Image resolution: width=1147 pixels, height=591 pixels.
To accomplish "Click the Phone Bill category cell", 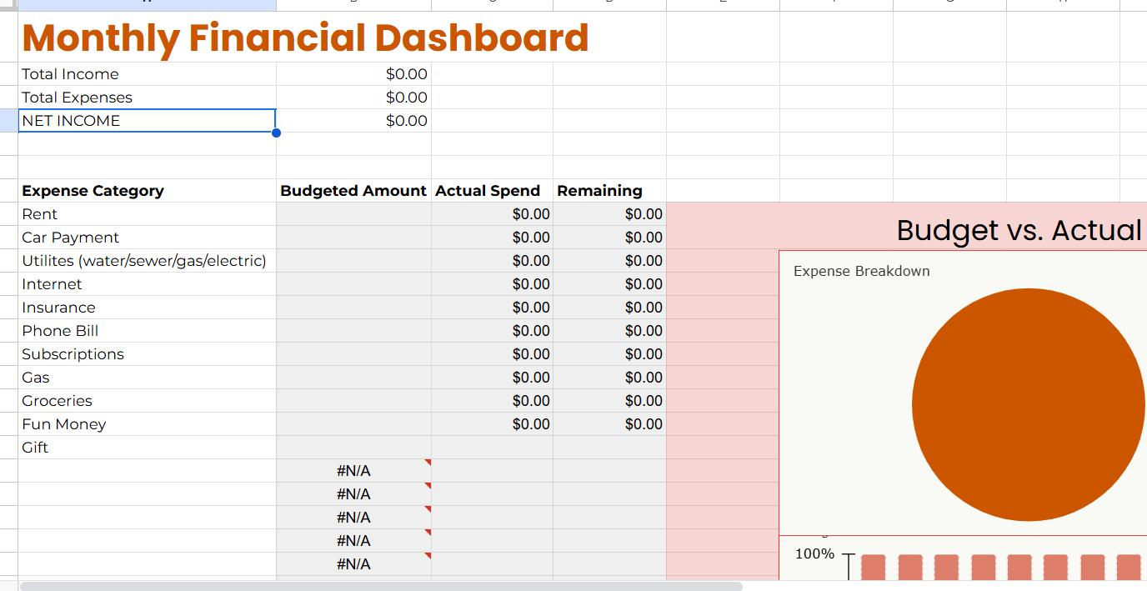I will click(x=147, y=331).
